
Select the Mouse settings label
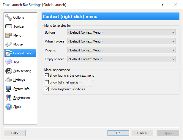pyautogui.click(x=18, y=44)
